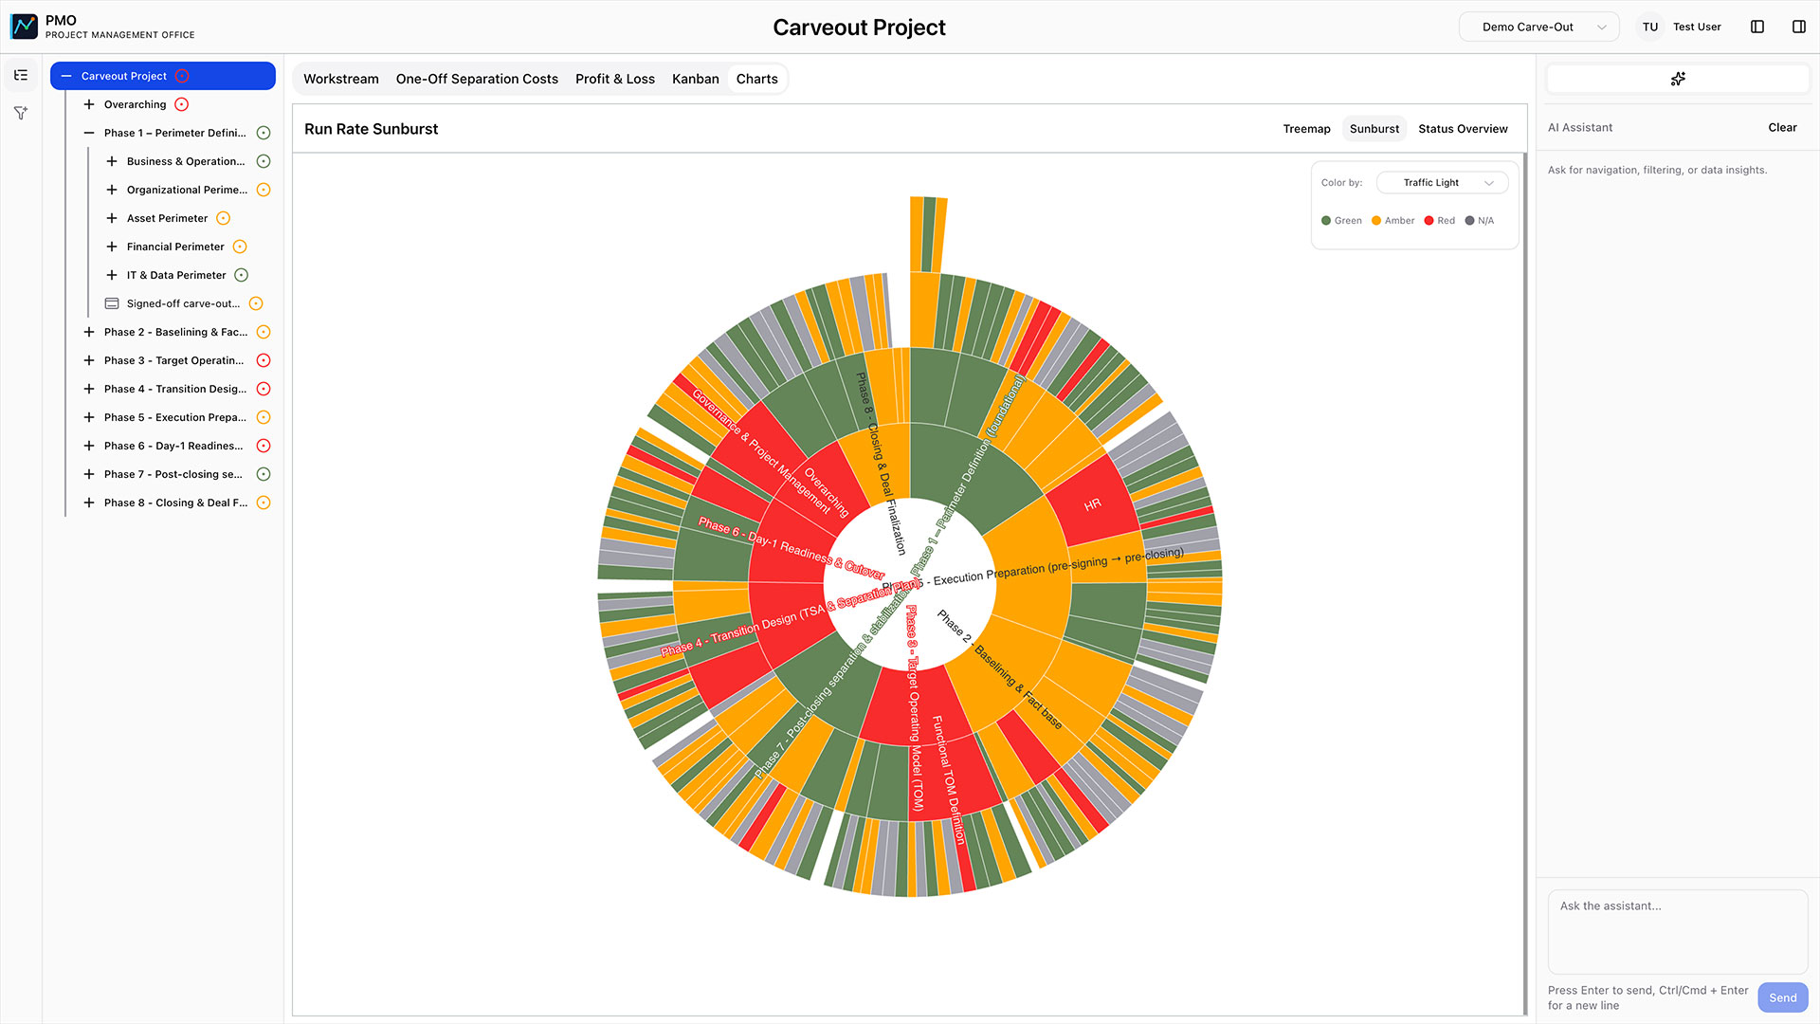
Task: Click the Ask the assistant input field
Action: tap(1676, 931)
